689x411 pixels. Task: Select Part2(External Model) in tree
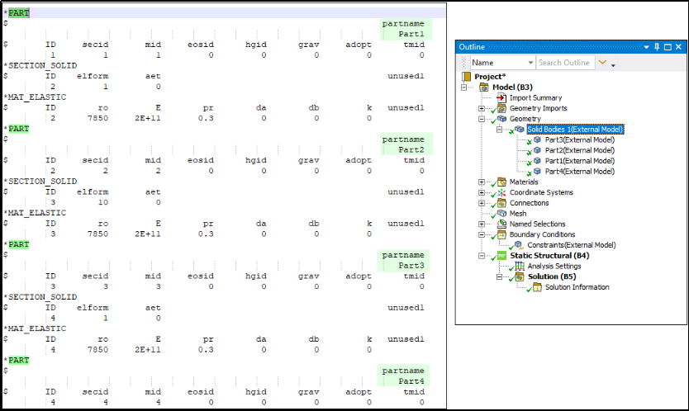580,150
